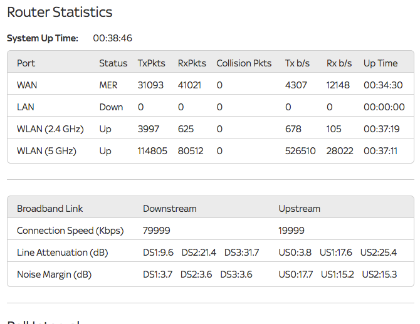The image size is (420, 324).
Task: Click the Down status of the LAN port
Action: [x=111, y=107]
